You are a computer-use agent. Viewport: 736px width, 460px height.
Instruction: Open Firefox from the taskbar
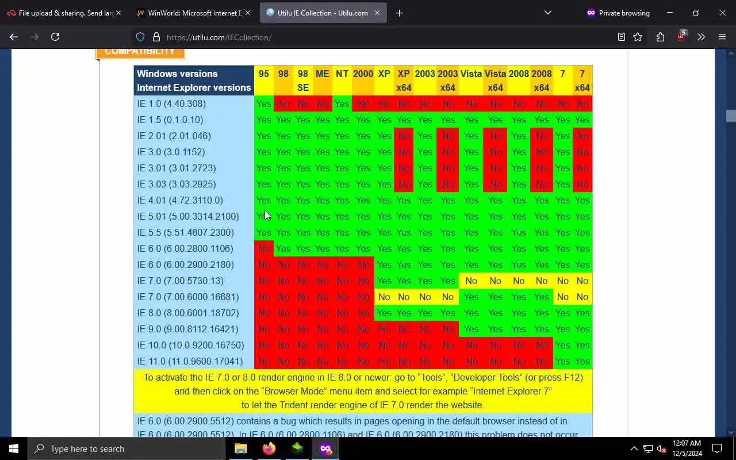point(269,448)
